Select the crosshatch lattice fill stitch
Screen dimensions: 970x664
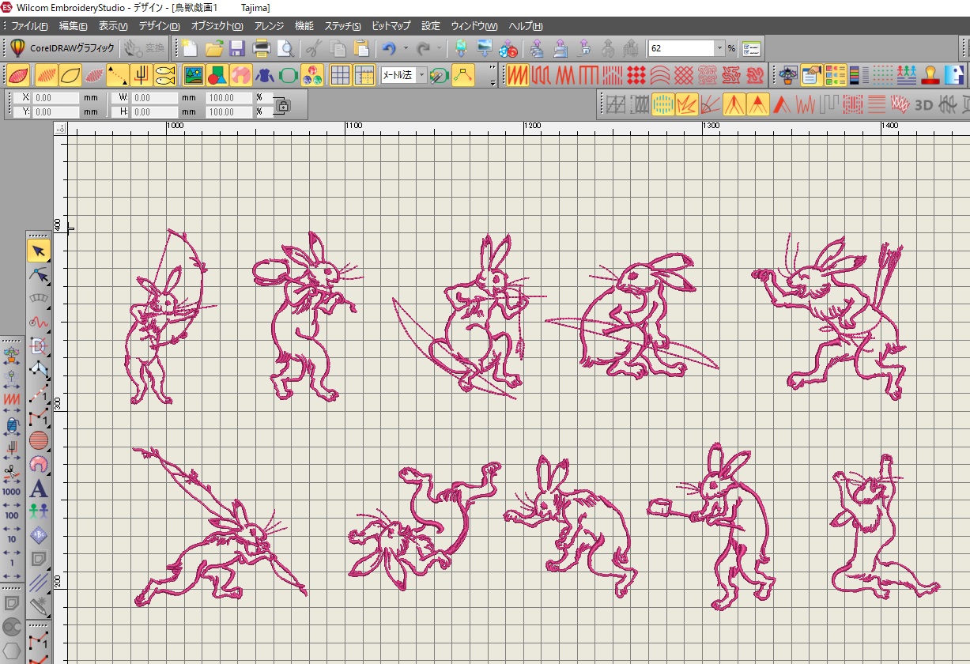point(684,75)
